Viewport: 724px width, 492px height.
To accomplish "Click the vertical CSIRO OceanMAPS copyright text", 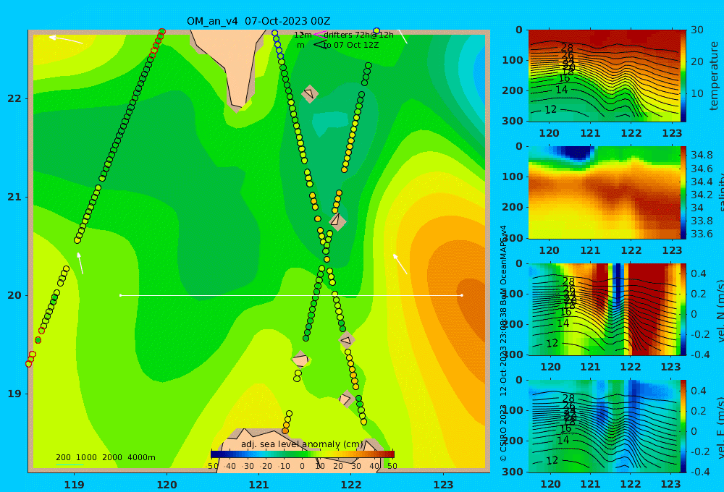I will [x=504, y=344].
